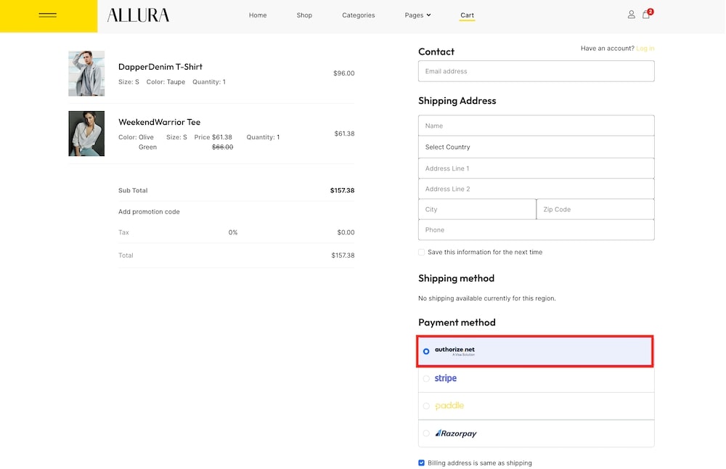726x469 pixels.
Task: Click the authorize.net logo
Action: (454, 351)
